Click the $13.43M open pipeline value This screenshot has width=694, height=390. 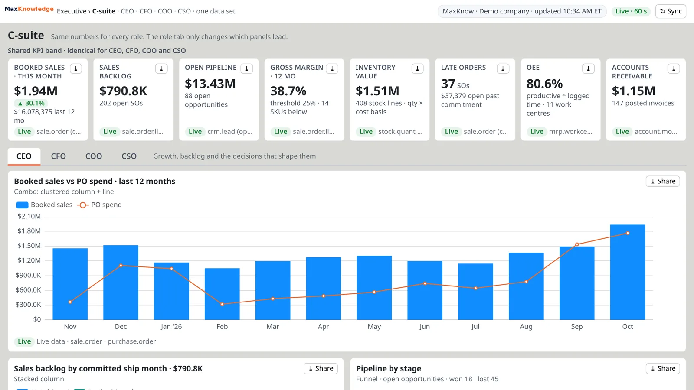click(210, 84)
